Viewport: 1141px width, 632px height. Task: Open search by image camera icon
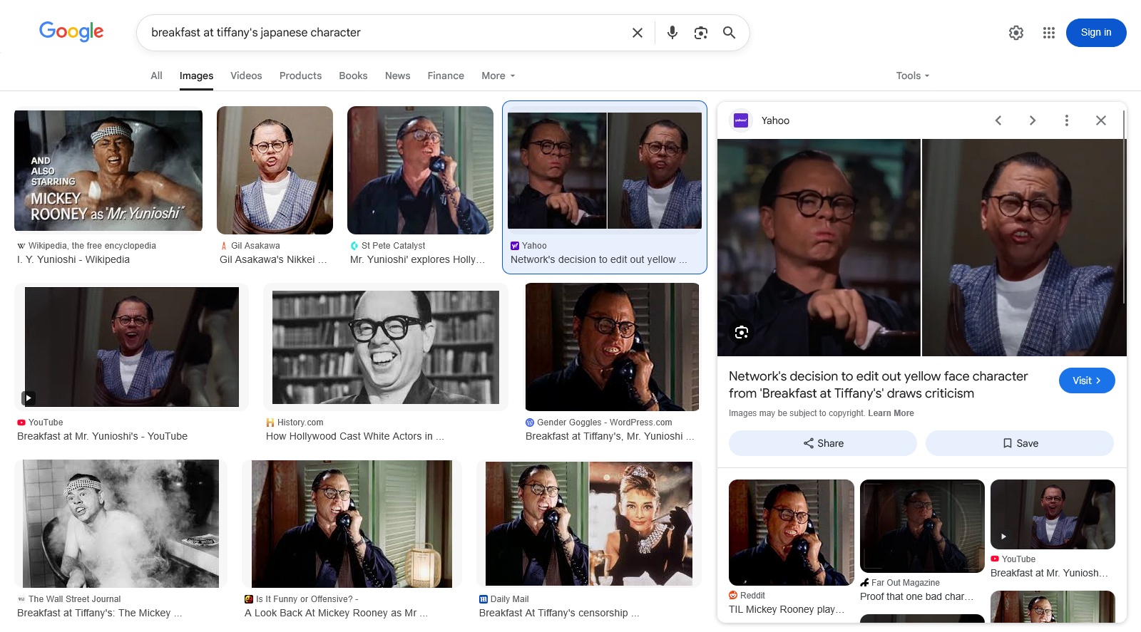tap(701, 33)
